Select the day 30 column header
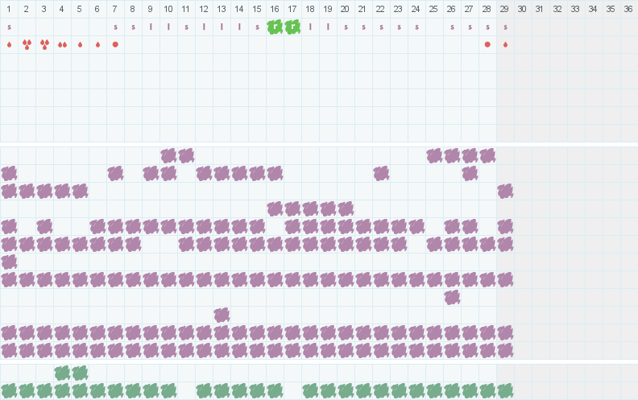 click(x=523, y=9)
